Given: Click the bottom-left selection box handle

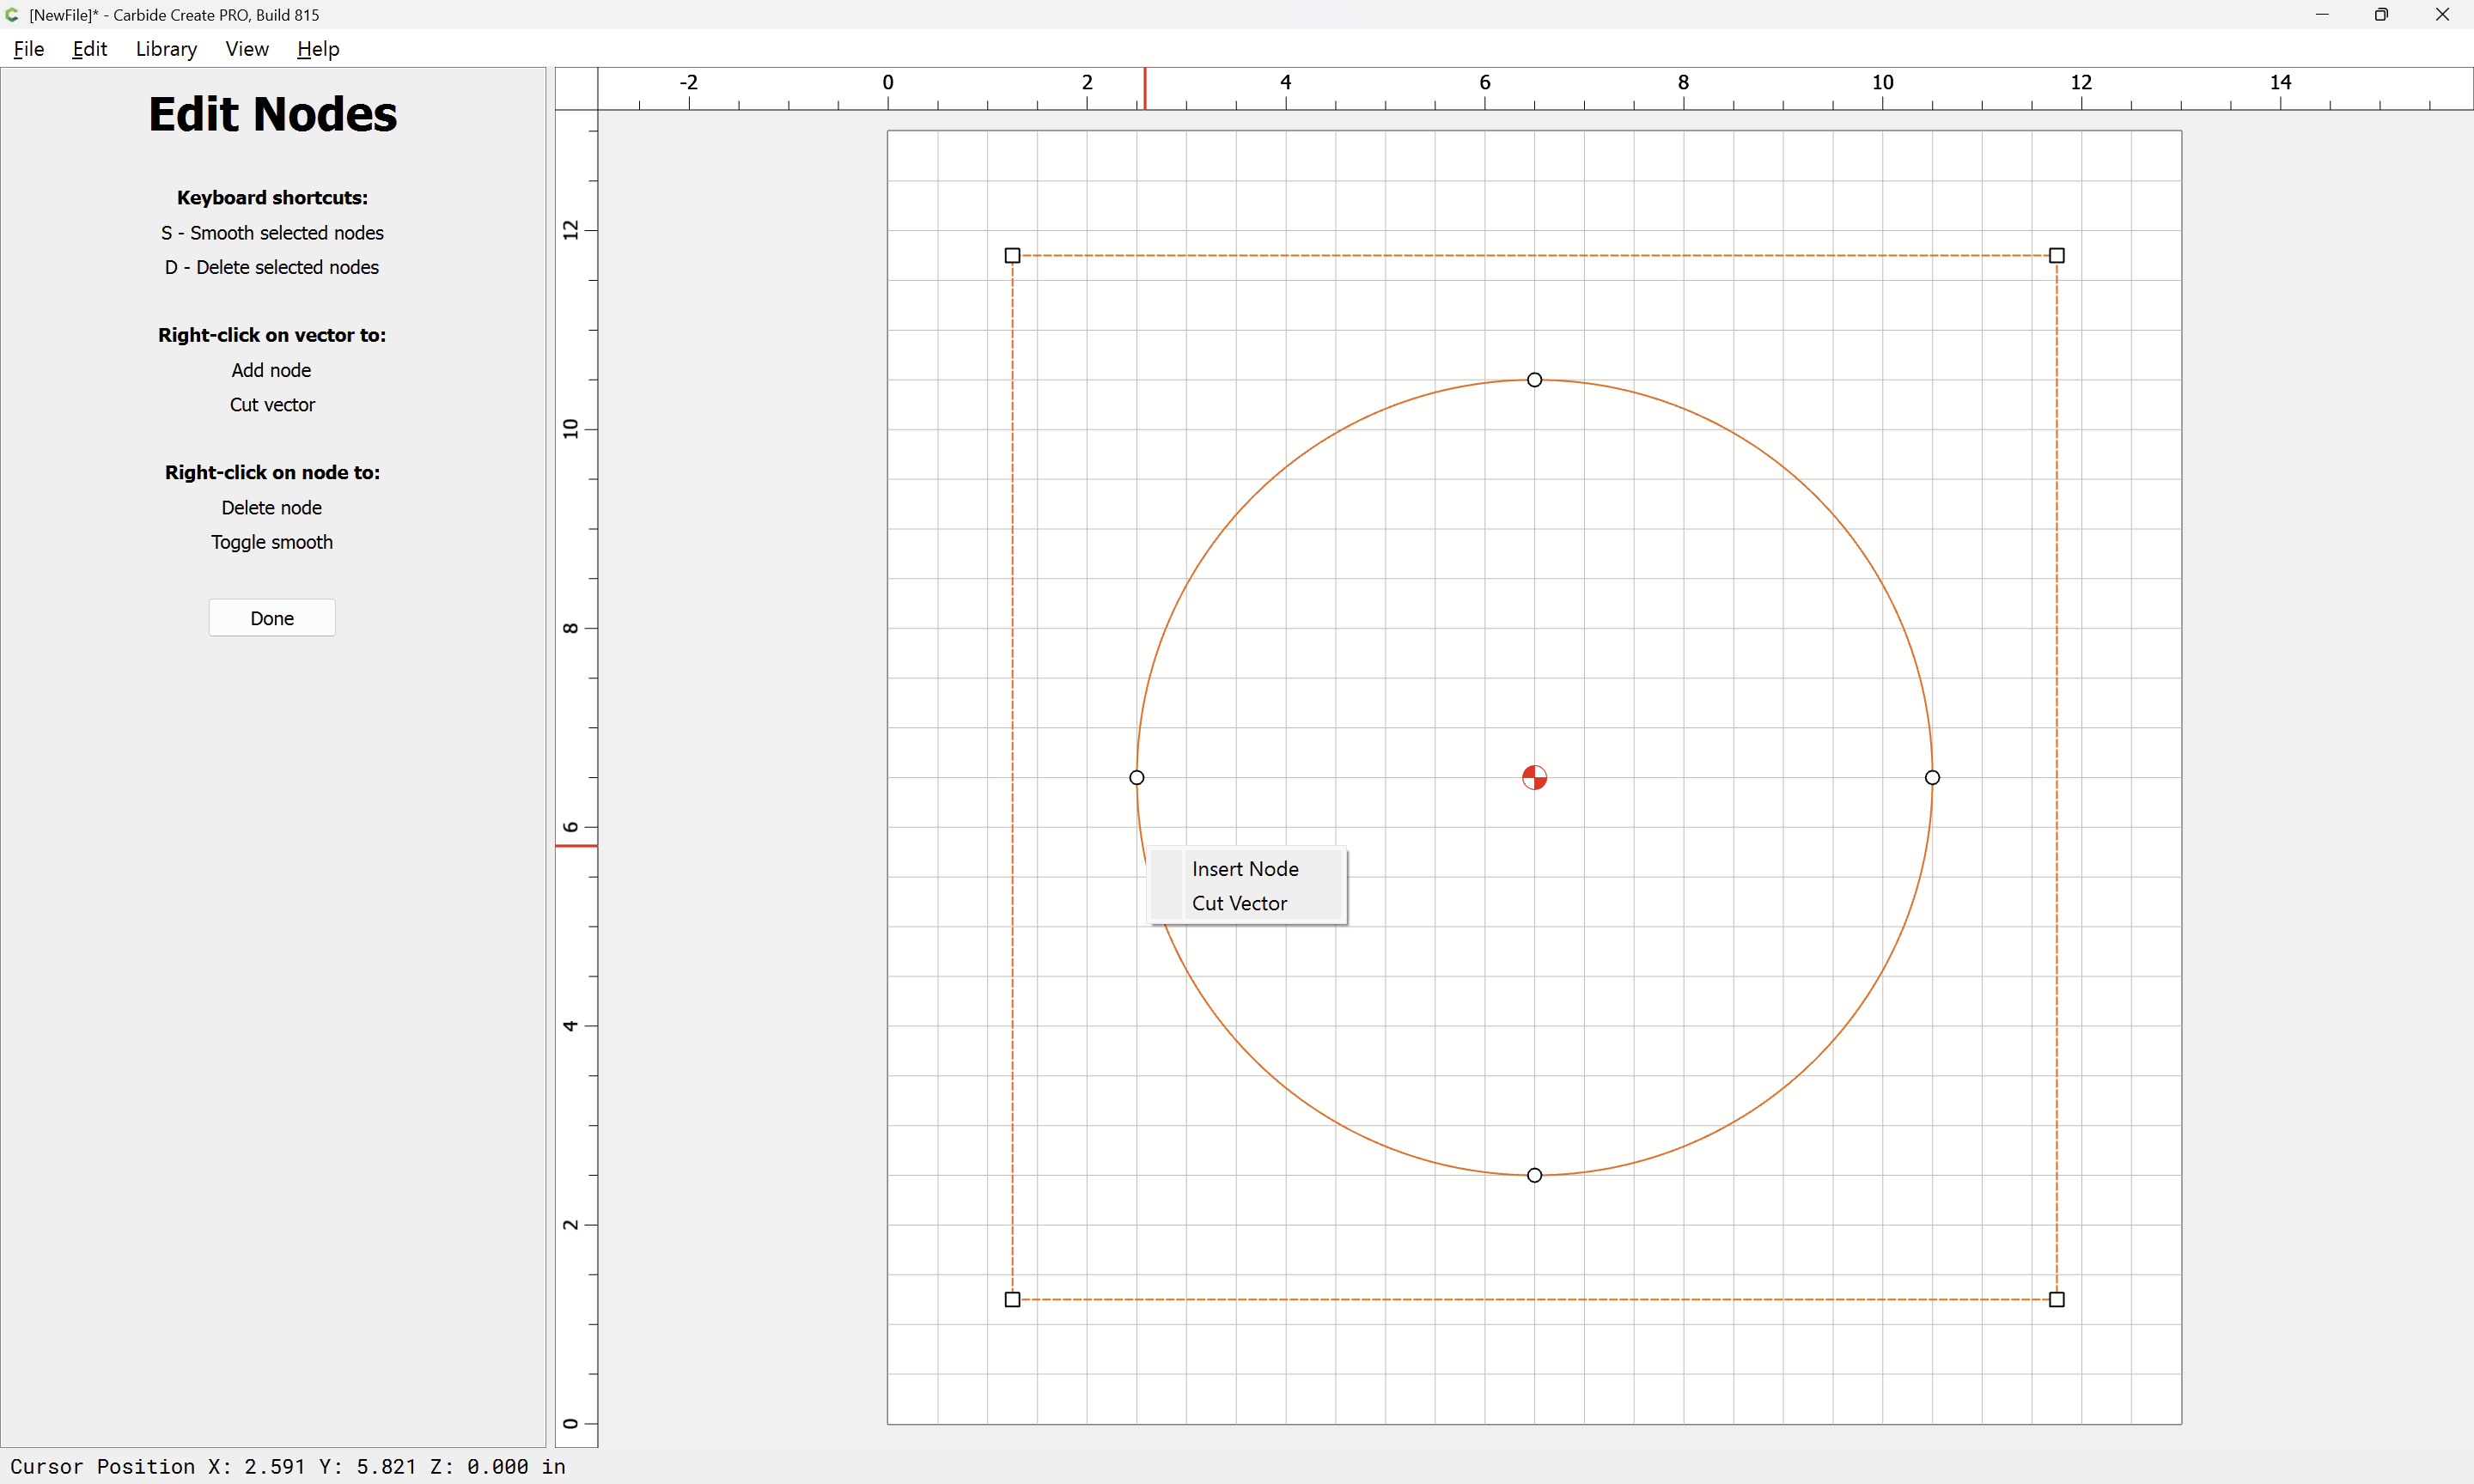Looking at the screenshot, I should [x=1012, y=1299].
